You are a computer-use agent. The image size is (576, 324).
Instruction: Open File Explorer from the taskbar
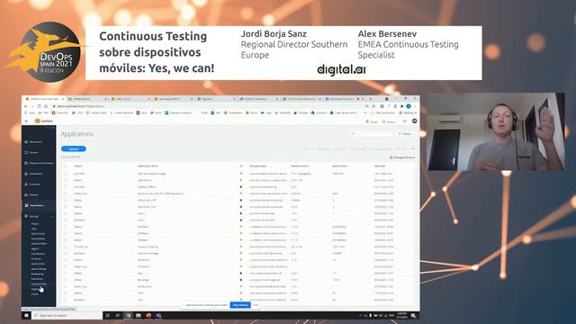138,315
